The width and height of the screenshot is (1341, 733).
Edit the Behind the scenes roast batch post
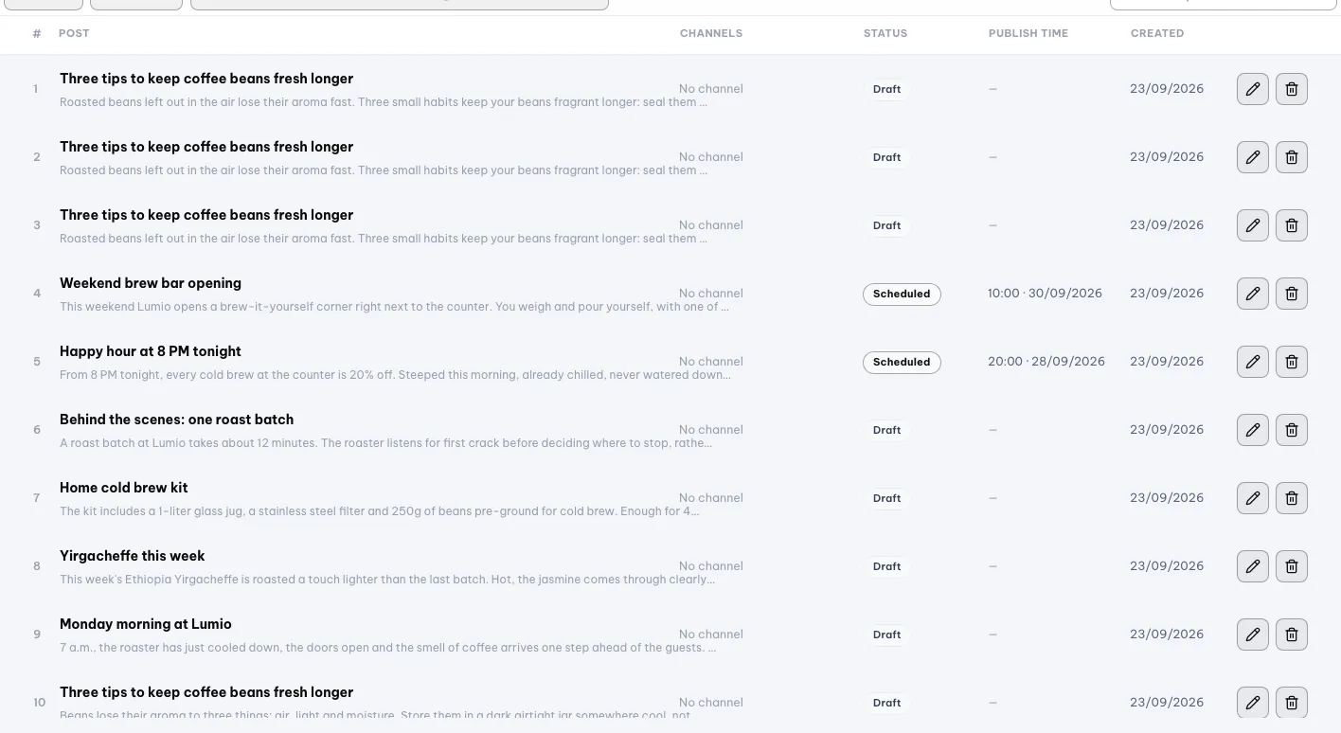[1253, 430]
